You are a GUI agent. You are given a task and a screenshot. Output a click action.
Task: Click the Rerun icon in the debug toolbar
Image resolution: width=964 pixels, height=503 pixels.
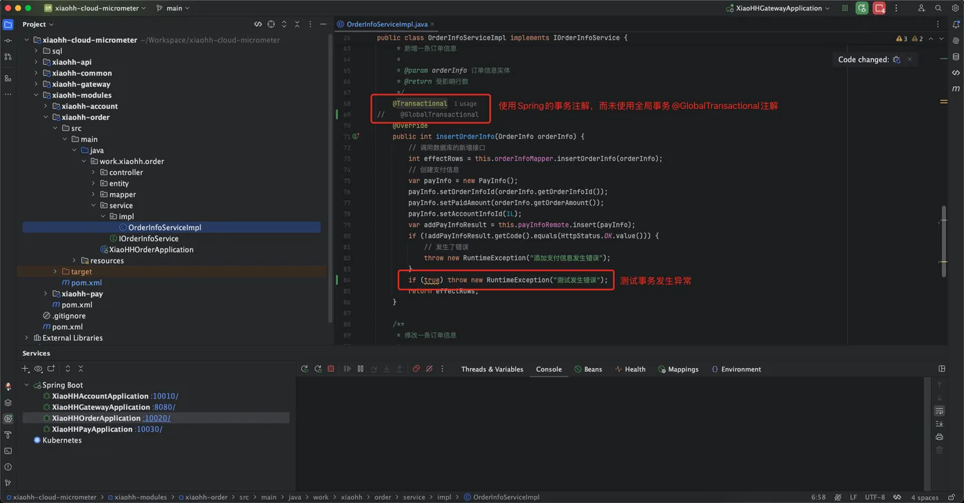point(304,369)
